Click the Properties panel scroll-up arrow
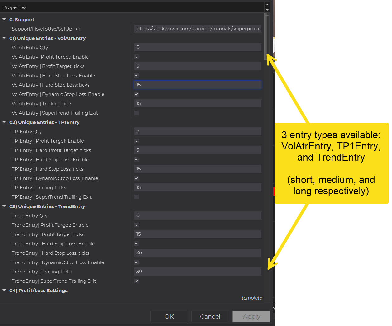Viewport: 392px width, 326px height. click(x=267, y=5)
